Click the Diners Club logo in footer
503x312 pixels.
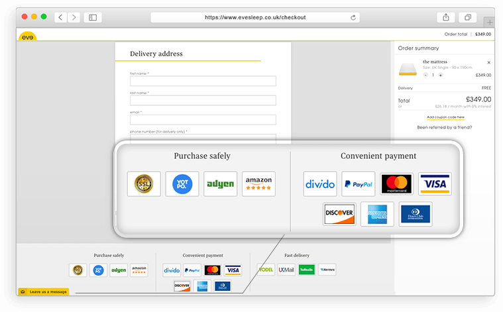[x=223, y=286]
